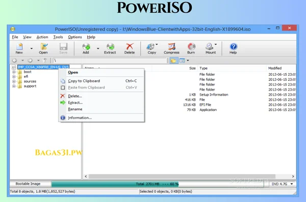Click the path address field
Image resolution: width=306 pixels, height=202 pixels.
point(110,61)
